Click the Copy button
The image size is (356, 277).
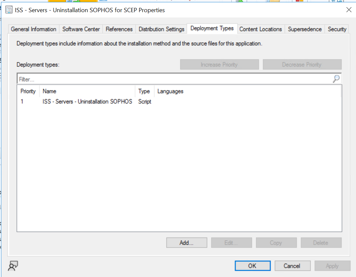(x=276, y=243)
